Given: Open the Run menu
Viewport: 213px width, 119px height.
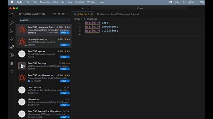Looking at the screenshot, I should coord(70,2).
